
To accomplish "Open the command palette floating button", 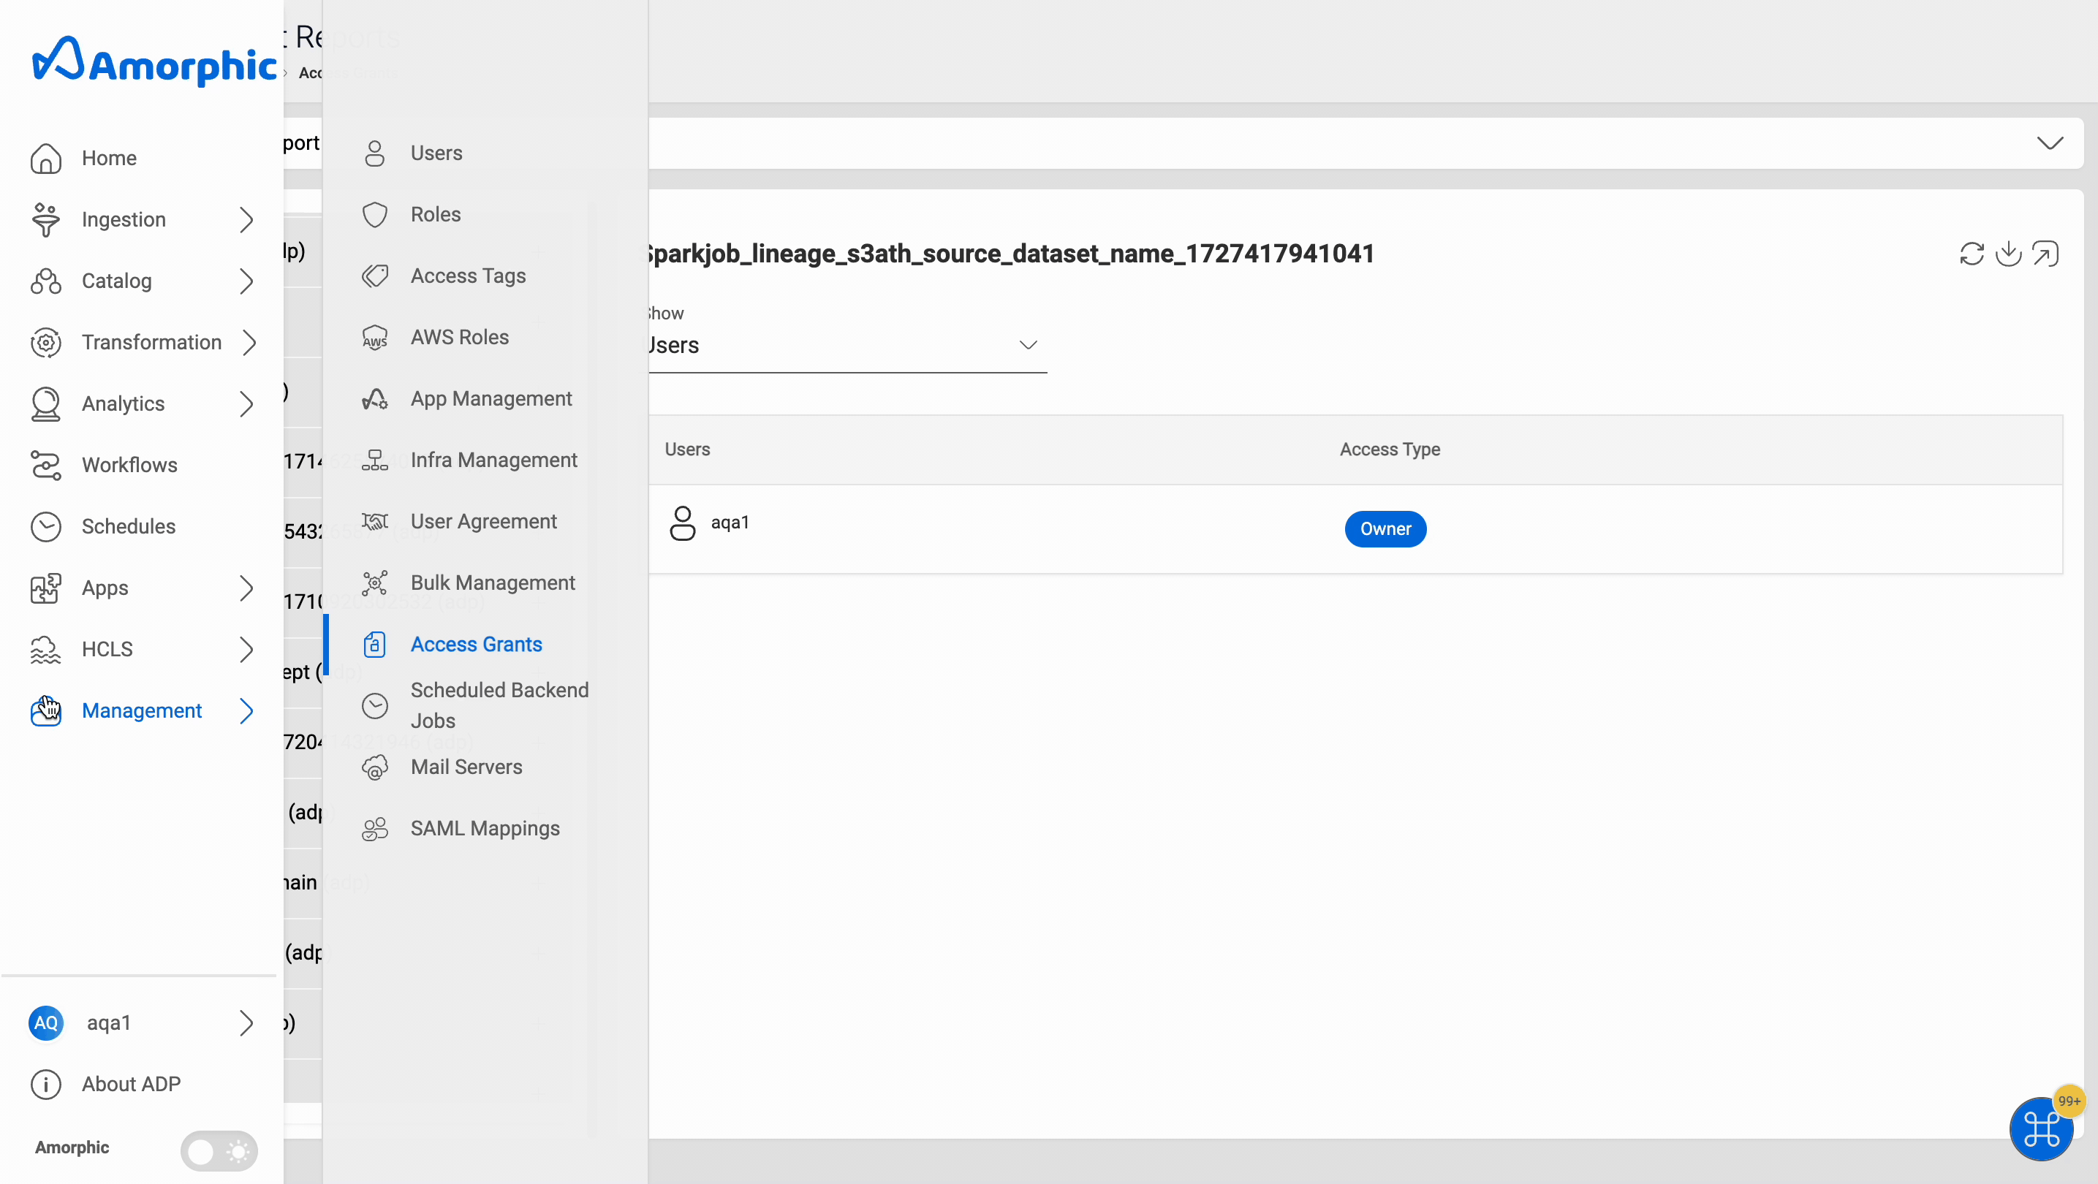I will click(x=2041, y=1128).
